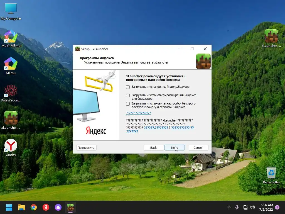Check the install Яндекс.Браузер checkbox
Screen dimensions: 285x214
pyautogui.click(x=128, y=87)
